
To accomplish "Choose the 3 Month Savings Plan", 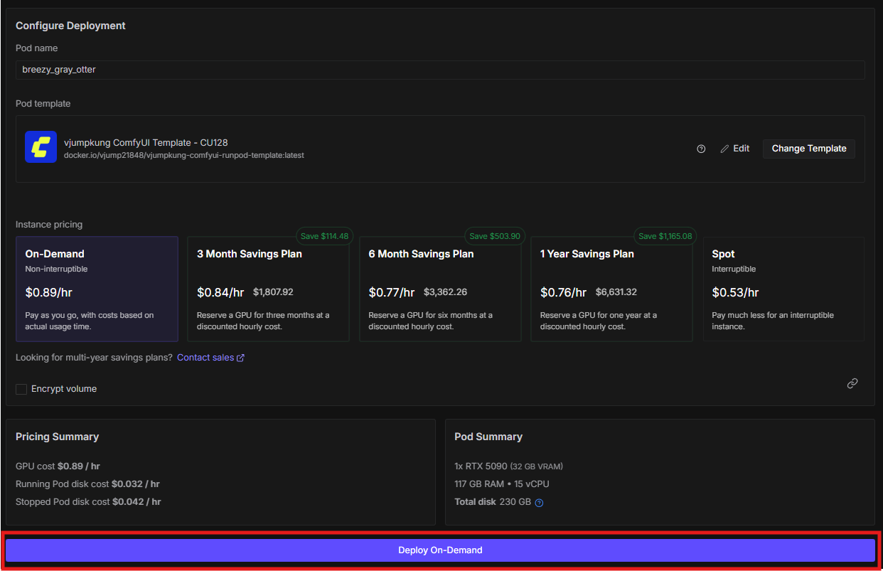I will [268, 289].
